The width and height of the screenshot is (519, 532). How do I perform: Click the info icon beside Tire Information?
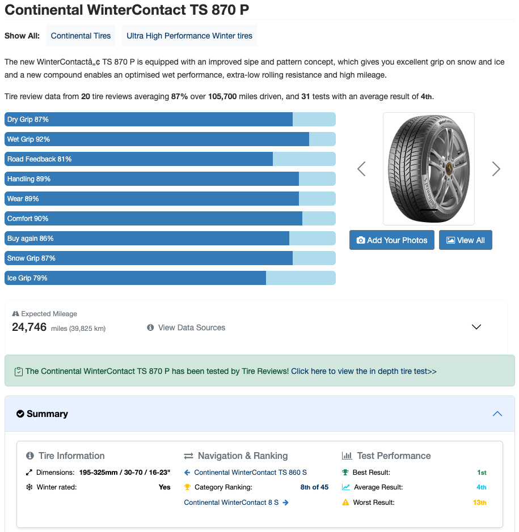point(30,456)
